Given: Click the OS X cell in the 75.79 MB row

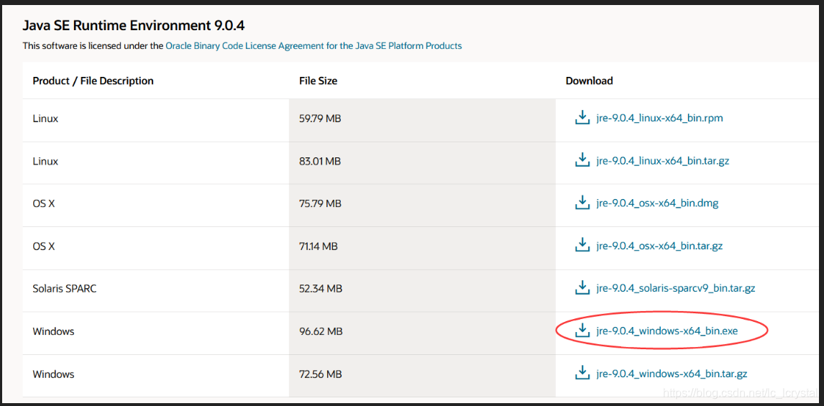Looking at the screenshot, I should 155,204.
